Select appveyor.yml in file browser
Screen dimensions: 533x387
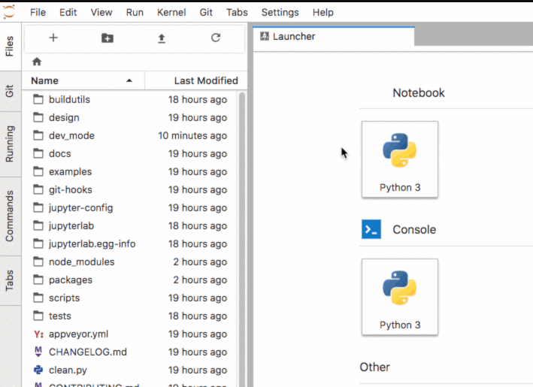point(80,334)
